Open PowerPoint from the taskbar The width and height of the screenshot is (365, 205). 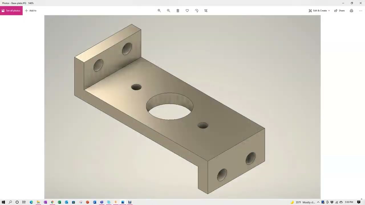[x=88, y=202]
